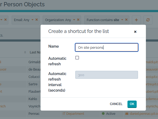Open the IT Department organization link
Image resolution: width=158 pixels, height=119 pixels.
73,114
